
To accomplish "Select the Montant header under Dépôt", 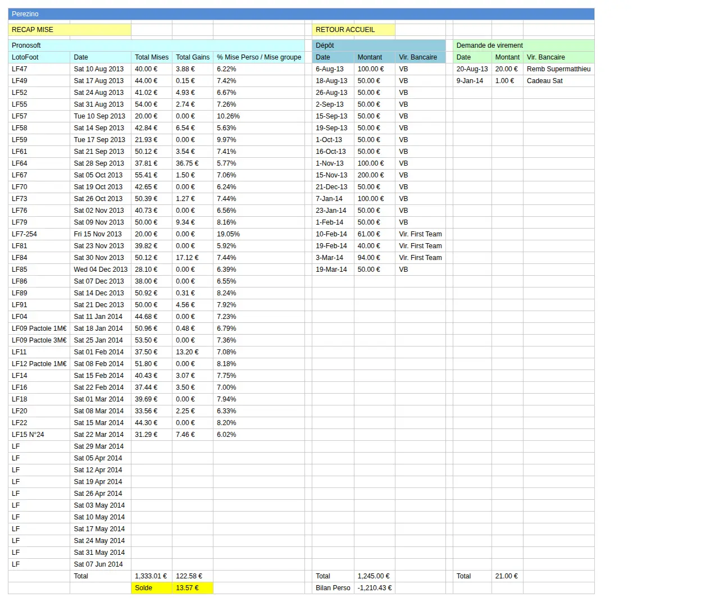I will 375,57.
